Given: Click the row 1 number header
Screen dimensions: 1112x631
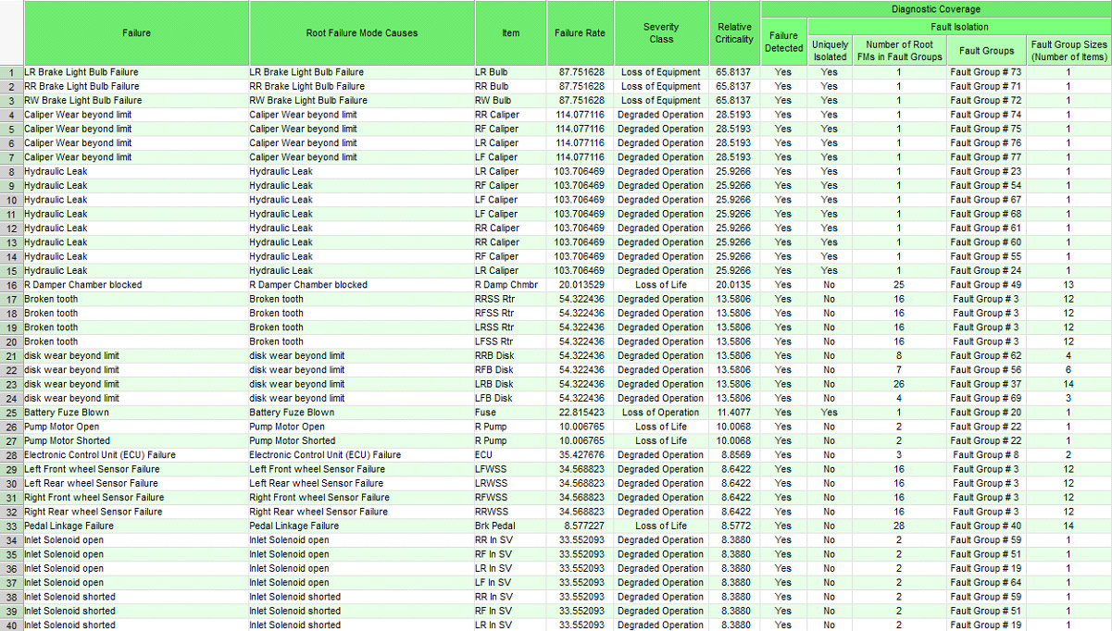Looking at the screenshot, I should coord(11,72).
